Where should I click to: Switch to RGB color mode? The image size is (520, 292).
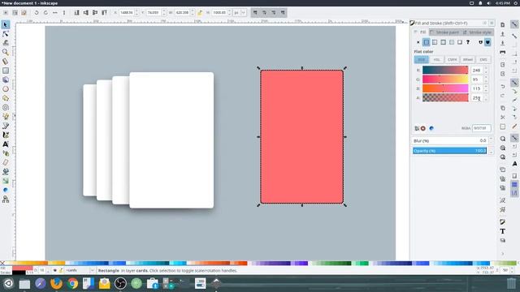click(x=421, y=59)
